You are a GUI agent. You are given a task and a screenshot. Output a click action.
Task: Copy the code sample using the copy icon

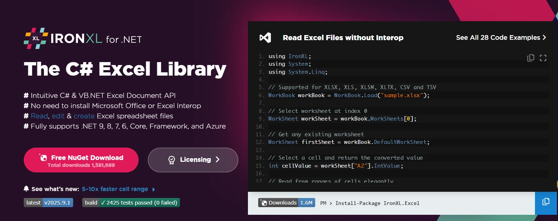pos(531,58)
